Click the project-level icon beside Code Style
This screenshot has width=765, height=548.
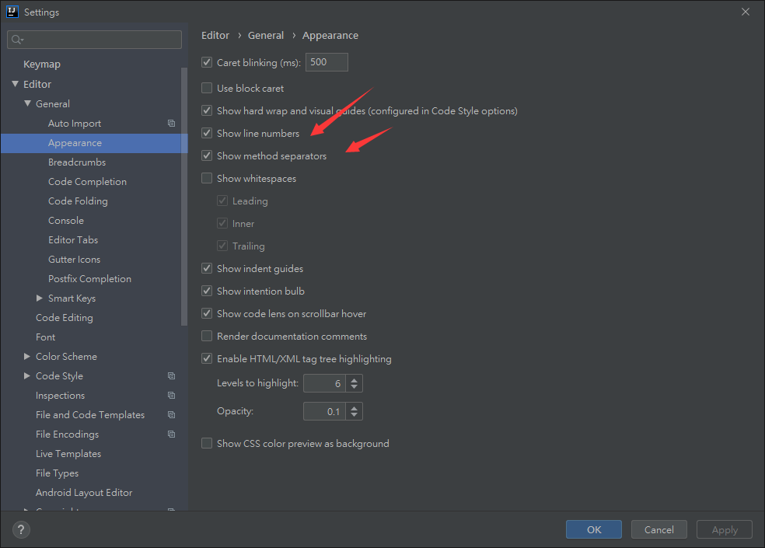[172, 376]
